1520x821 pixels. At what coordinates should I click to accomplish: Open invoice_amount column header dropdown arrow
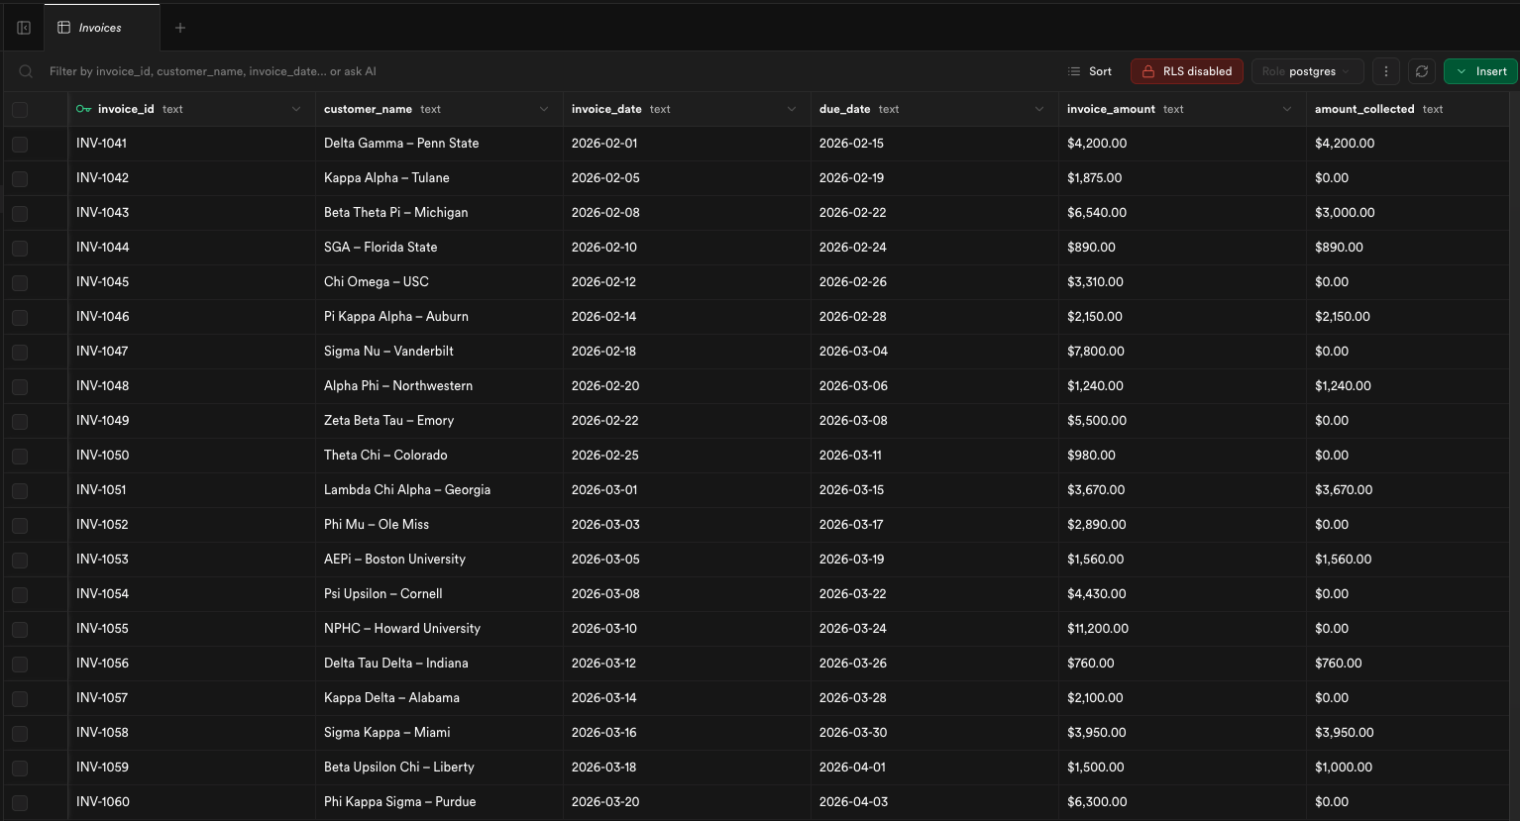[1287, 109]
